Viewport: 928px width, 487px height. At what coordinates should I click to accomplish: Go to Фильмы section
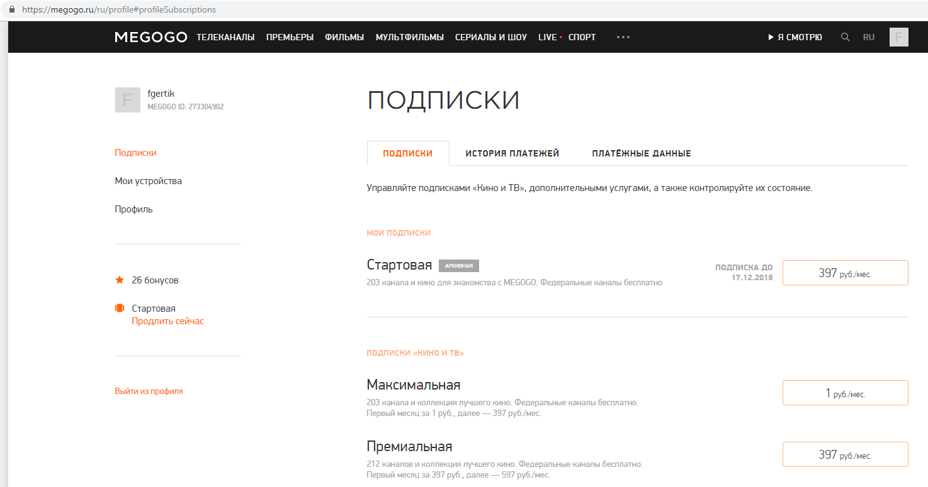pyautogui.click(x=344, y=37)
